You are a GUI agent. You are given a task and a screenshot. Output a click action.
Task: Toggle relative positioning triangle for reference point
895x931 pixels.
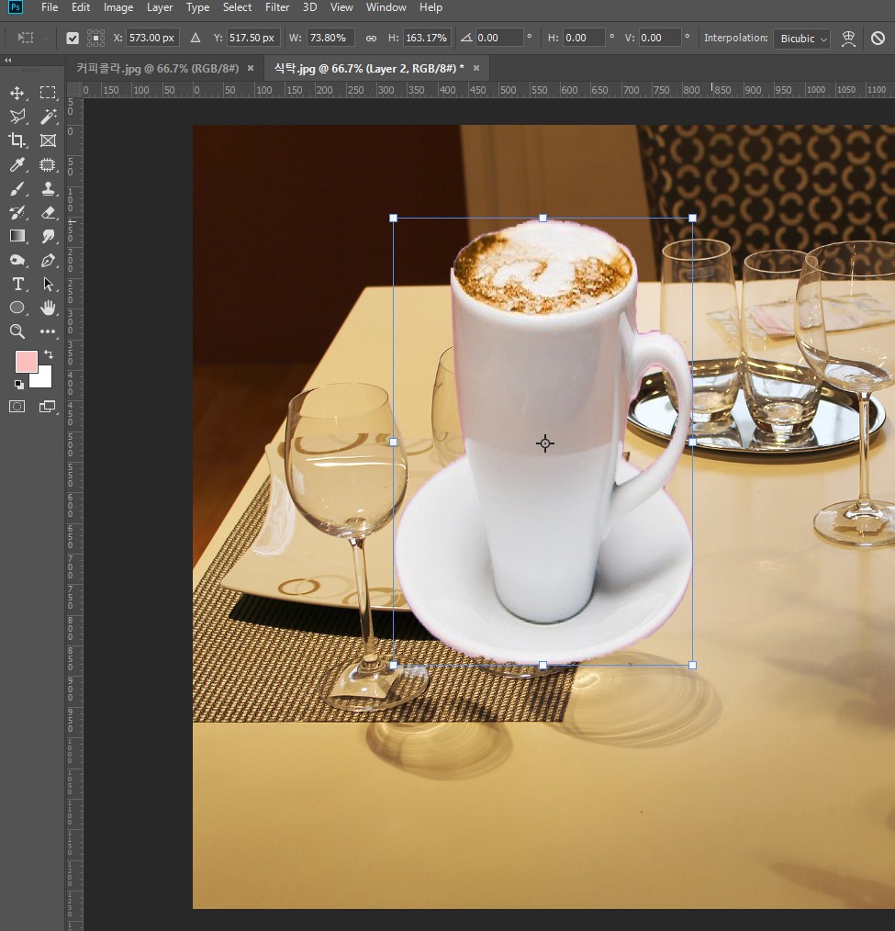coord(195,39)
